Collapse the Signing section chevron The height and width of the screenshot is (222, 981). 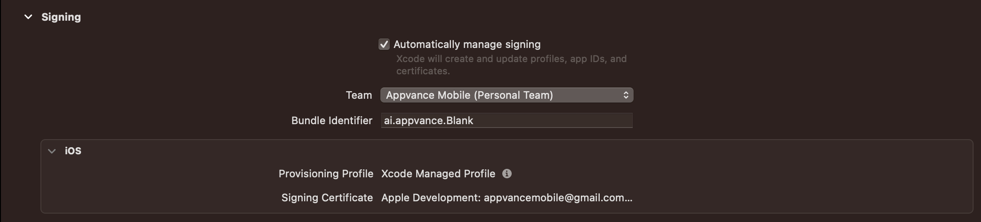tap(28, 17)
